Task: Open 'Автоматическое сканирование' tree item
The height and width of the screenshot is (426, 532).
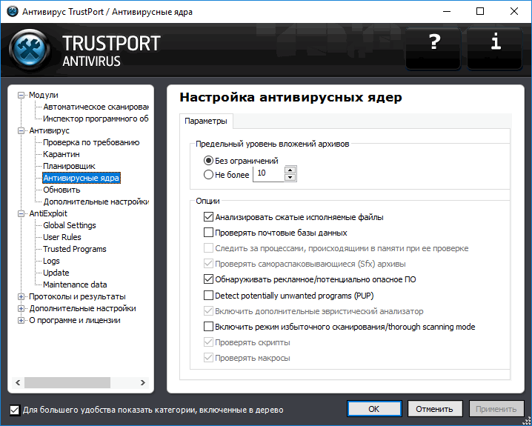Action: (x=96, y=107)
